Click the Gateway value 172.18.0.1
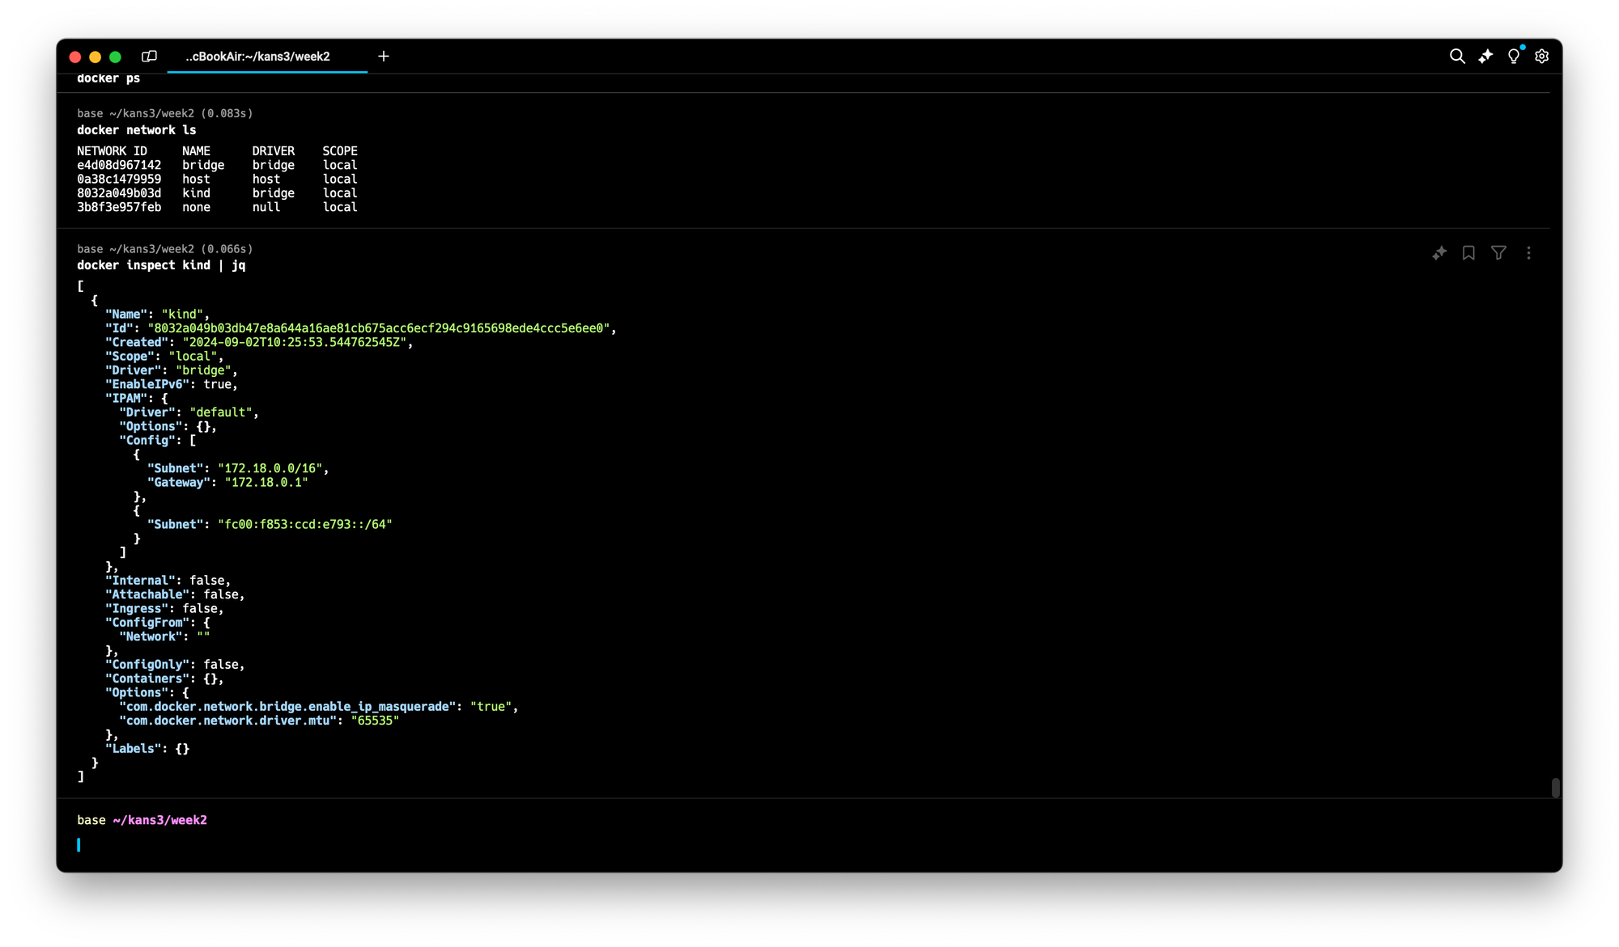Image resolution: width=1619 pixels, height=947 pixels. click(266, 483)
